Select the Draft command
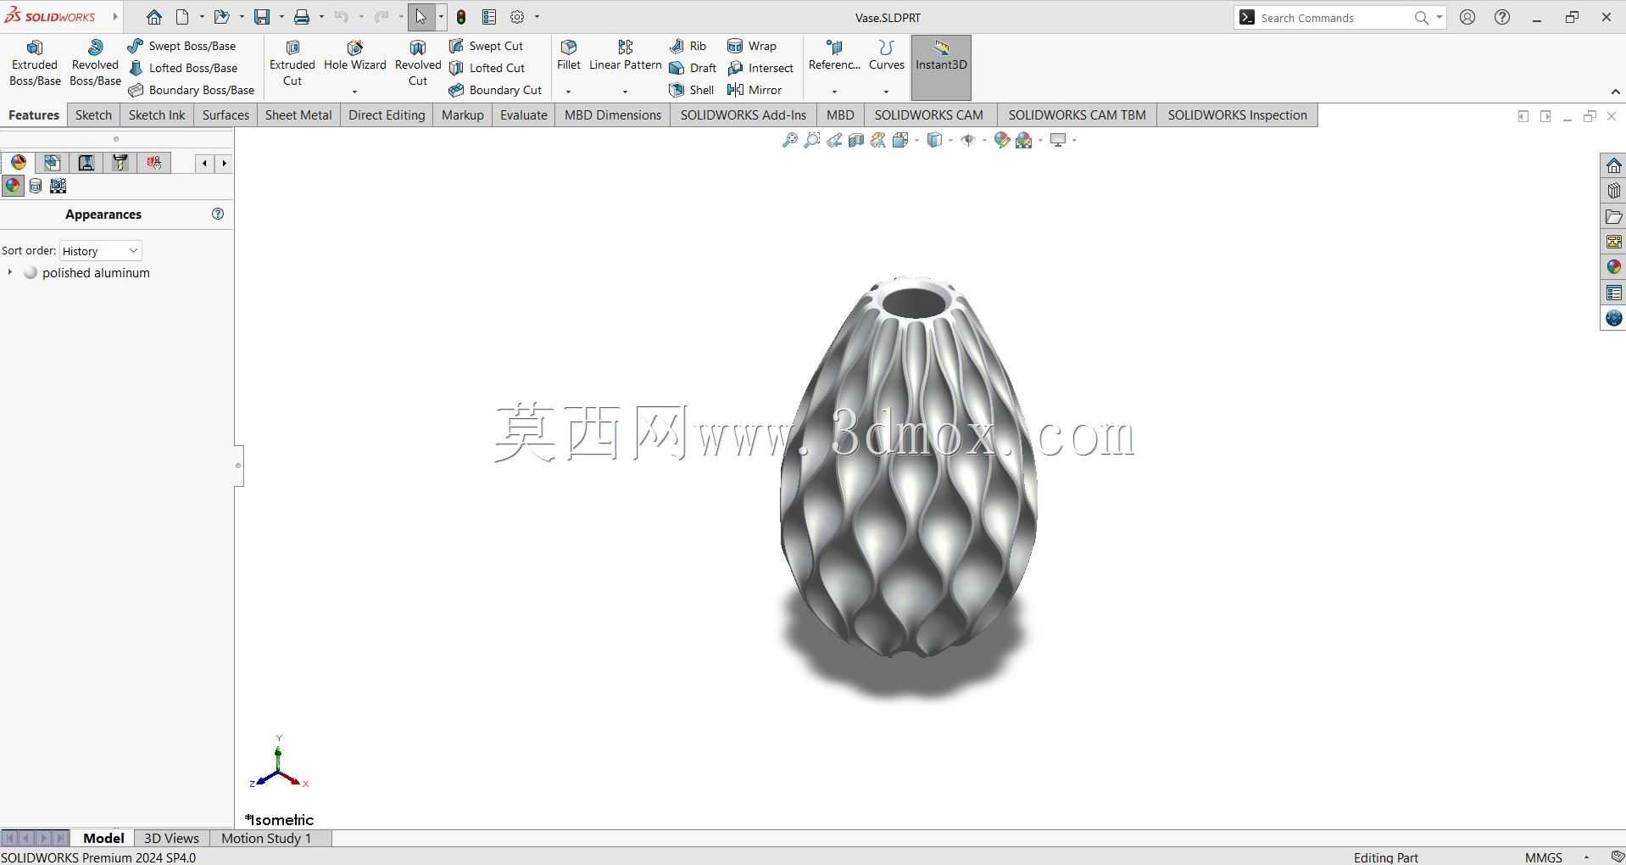This screenshot has height=865, width=1626. (x=693, y=68)
